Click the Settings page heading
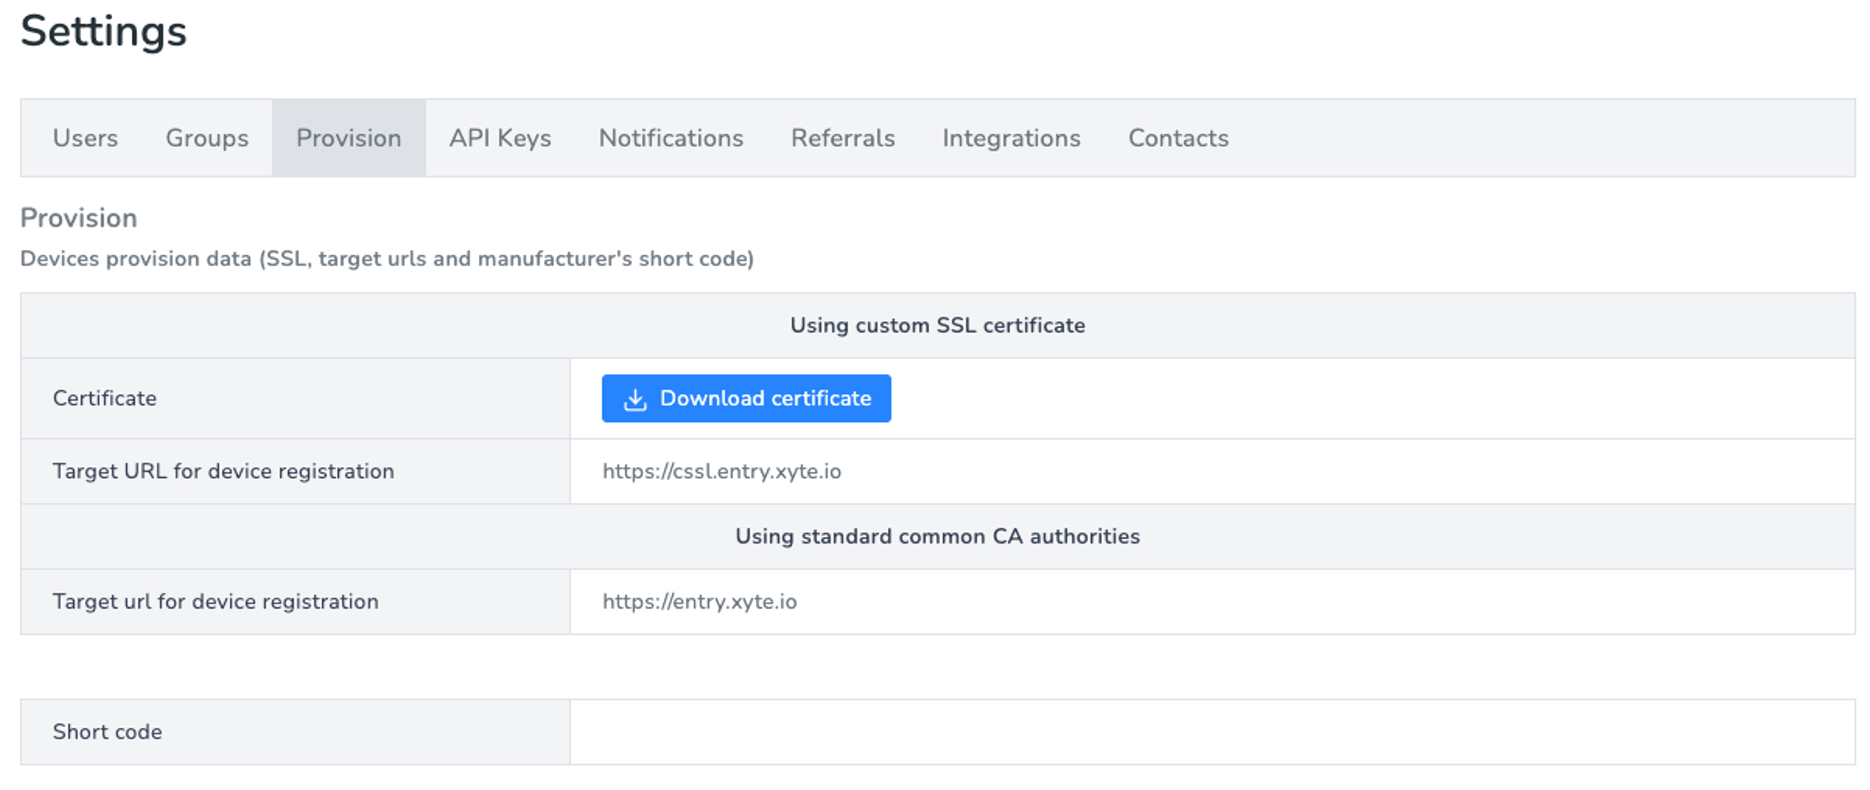 104,32
